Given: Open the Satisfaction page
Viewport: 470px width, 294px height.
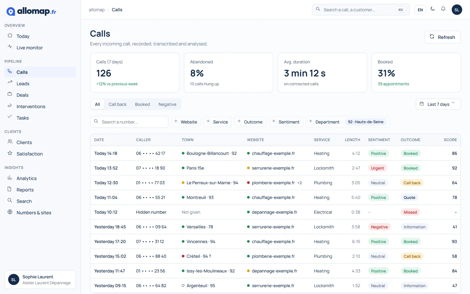Looking at the screenshot, I should [x=40, y=154].
